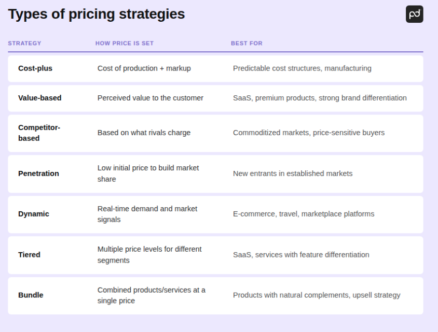Click the BEST FOR column header
Image resolution: width=438 pixels, height=332 pixels.
[x=247, y=44]
